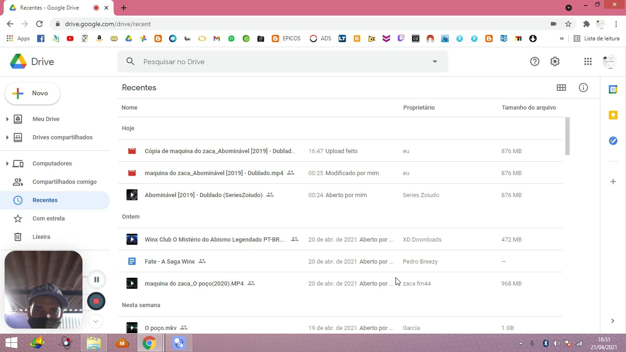Select maquina do zaca_Abominável Dublado.mp4 file
This screenshot has width=626, height=352.
340,173
